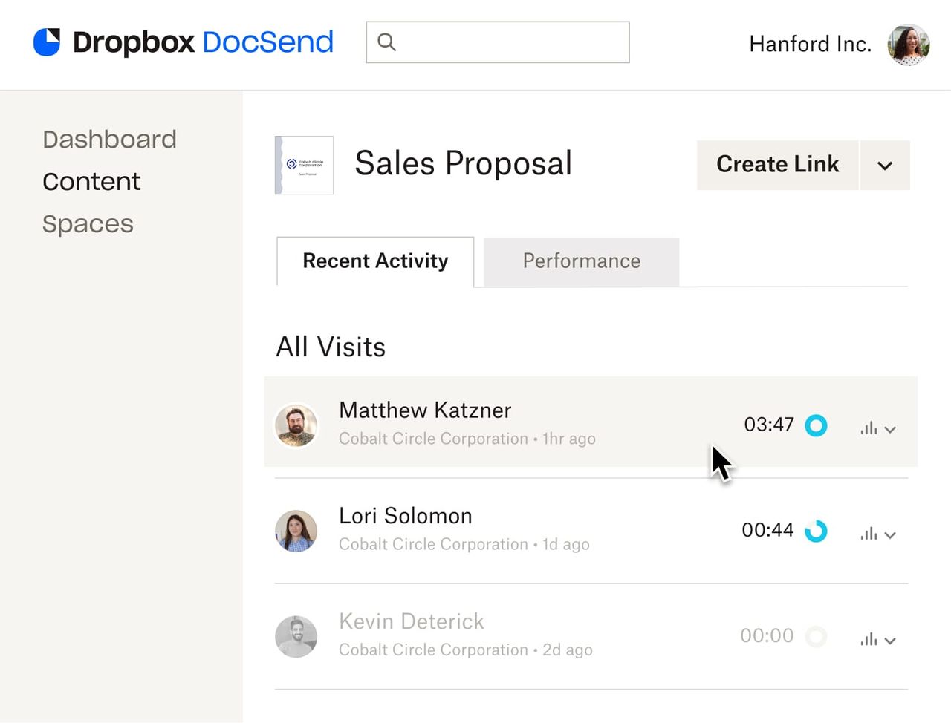Switch to the Performance tab
The height and width of the screenshot is (723, 951).
581,261
